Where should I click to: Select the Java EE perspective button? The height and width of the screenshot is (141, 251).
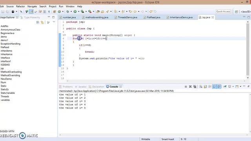click(x=246, y=12)
